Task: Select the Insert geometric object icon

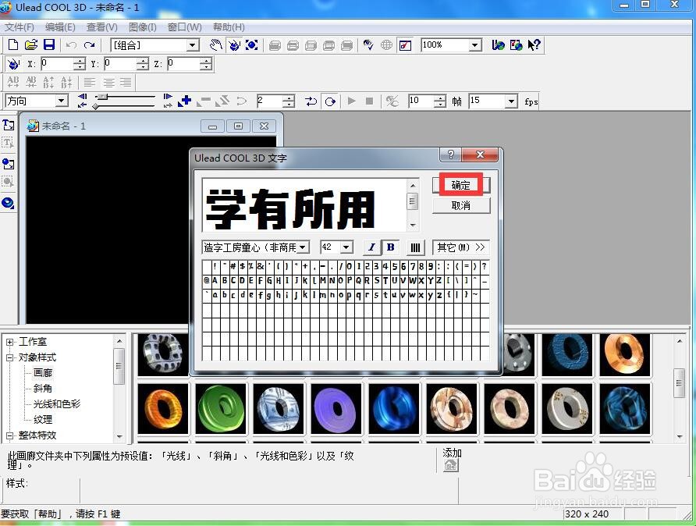Action: coord(8,203)
